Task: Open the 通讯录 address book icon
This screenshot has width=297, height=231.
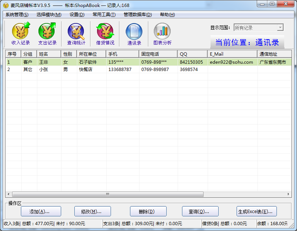Action: pos(134,34)
